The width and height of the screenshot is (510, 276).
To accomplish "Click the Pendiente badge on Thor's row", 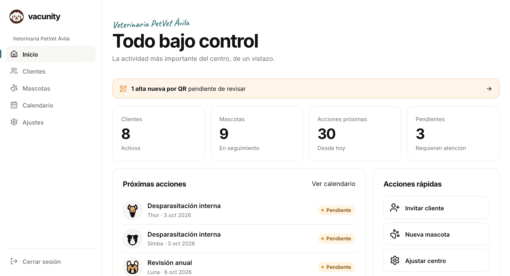I will point(336,210).
